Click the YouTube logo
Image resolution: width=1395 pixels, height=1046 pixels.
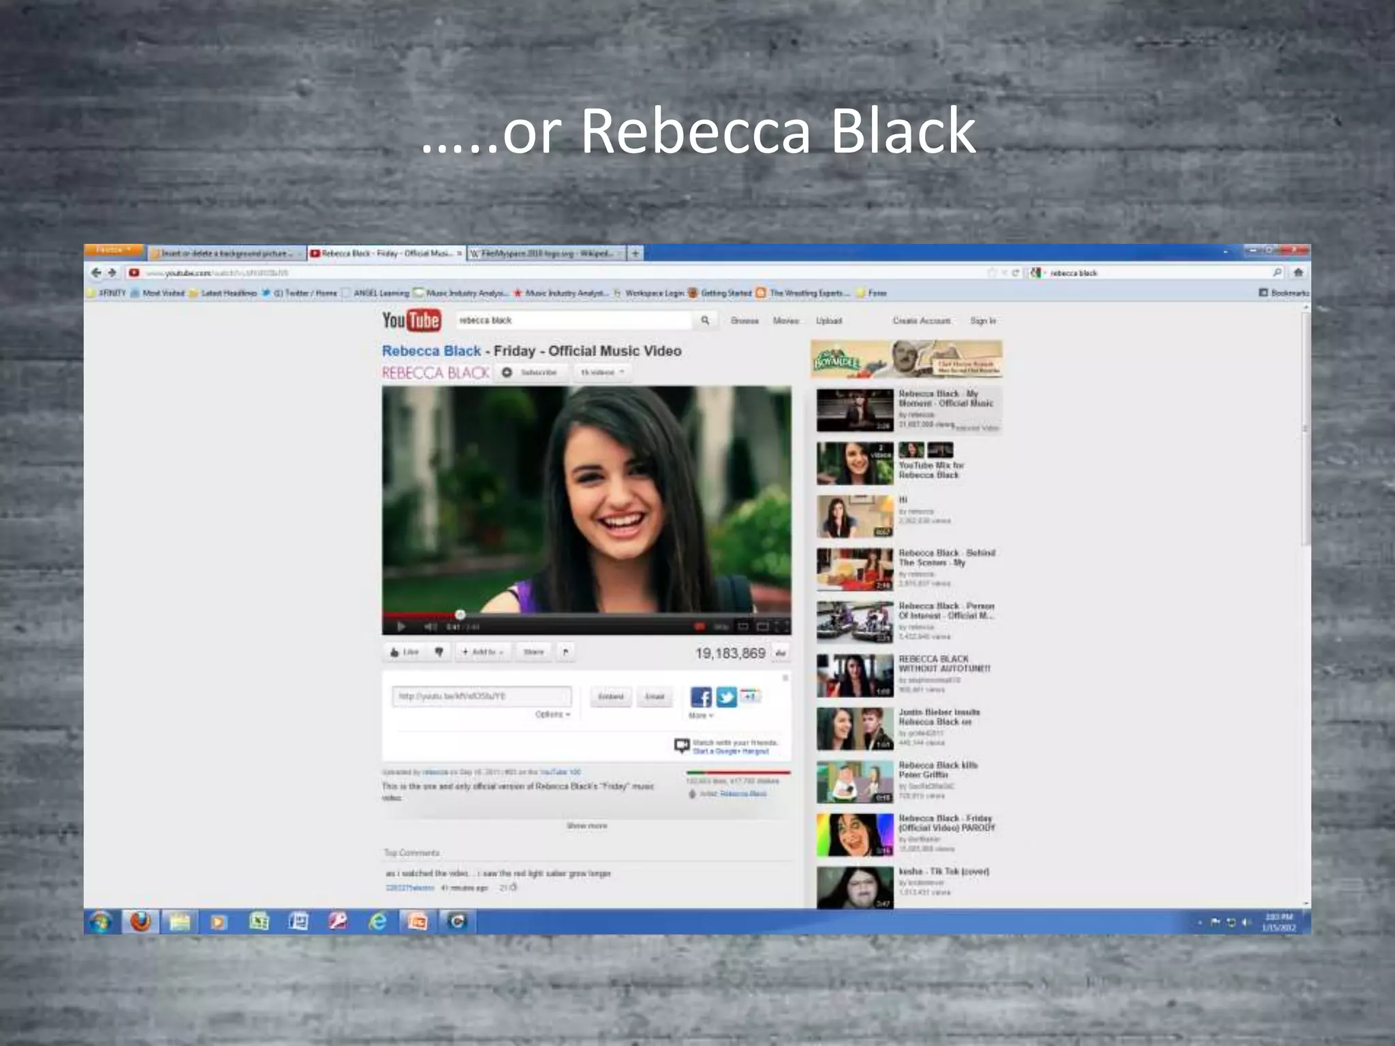tap(411, 320)
